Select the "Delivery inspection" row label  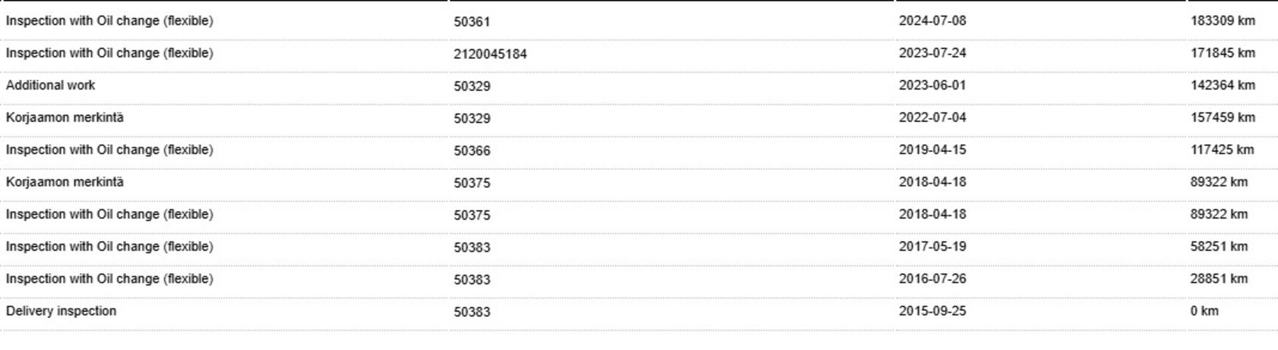[x=61, y=311]
